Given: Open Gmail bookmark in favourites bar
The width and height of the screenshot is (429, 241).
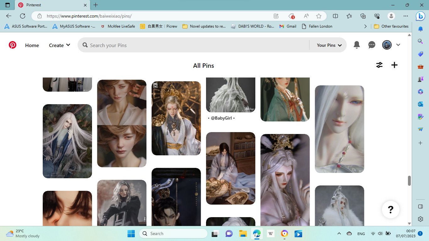Looking at the screenshot, I should [x=288, y=26].
